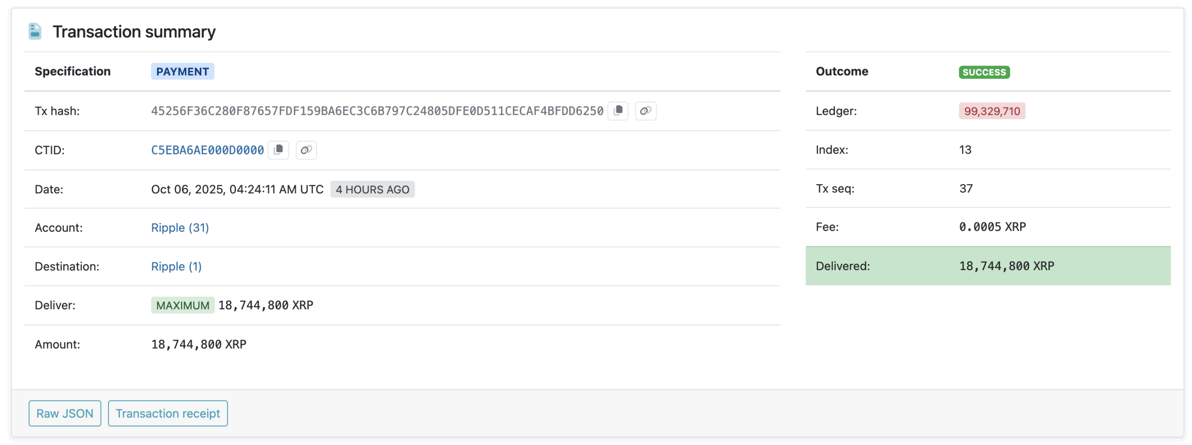Open the Ripple (31) account link
Screen dimensions: 1192x445
point(180,227)
